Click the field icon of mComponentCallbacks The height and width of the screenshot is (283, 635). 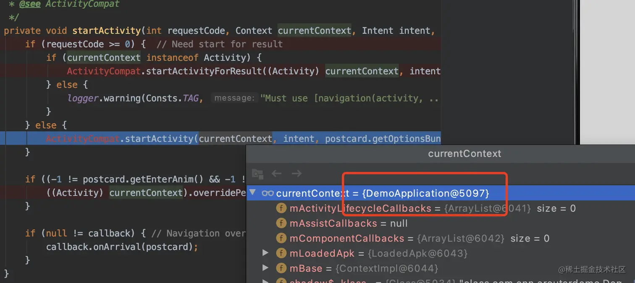click(281, 239)
